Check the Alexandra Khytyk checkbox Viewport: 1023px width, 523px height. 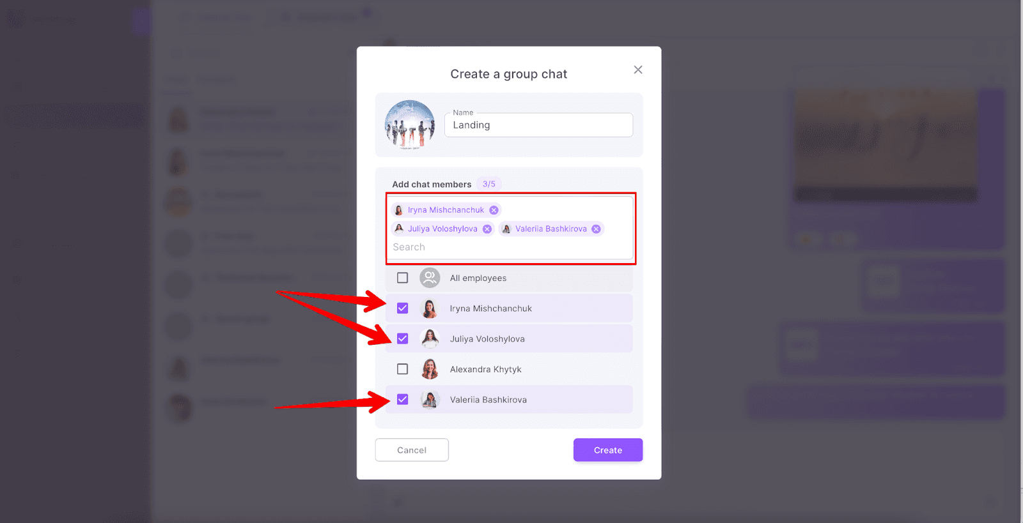tap(402, 369)
